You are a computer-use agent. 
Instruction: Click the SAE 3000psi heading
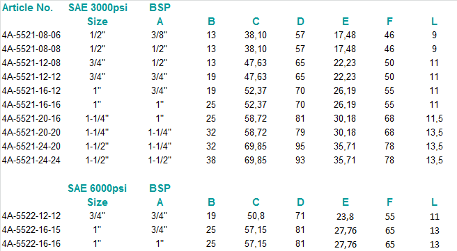98,8
